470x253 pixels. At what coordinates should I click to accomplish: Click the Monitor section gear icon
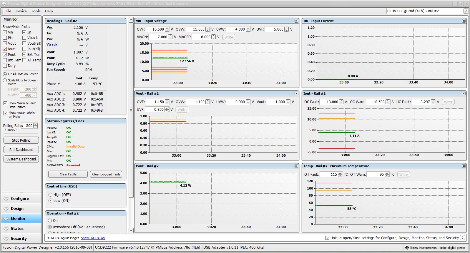point(6,219)
